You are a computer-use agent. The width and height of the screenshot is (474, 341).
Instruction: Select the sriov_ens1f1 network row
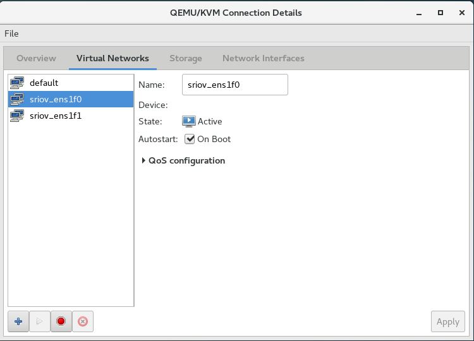click(71, 116)
